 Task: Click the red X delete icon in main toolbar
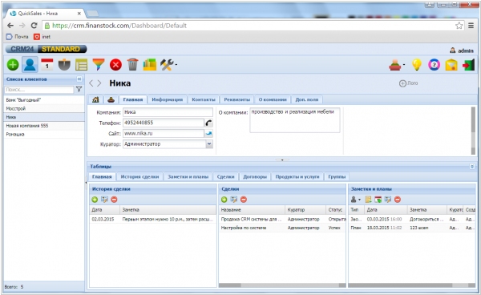[115, 65]
